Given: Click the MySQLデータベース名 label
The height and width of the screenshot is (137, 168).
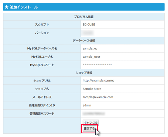Looking at the screenshot, I should 42,49.
